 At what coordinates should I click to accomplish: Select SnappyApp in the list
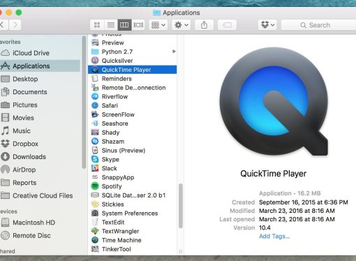pyautogui.click(x=132, y=177)
